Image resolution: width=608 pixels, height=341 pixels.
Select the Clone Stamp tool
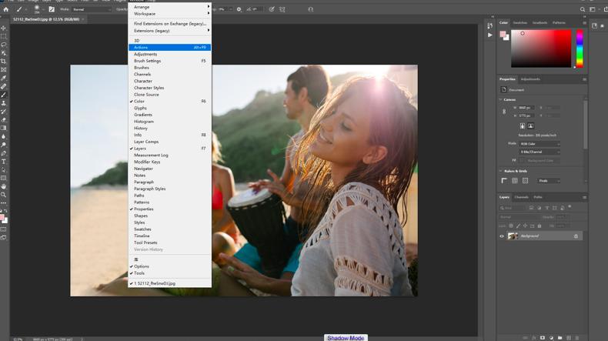(4, 103)
